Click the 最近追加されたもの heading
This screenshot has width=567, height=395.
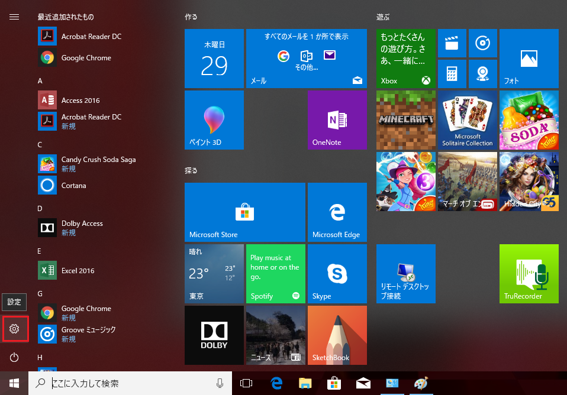point(66,17)
